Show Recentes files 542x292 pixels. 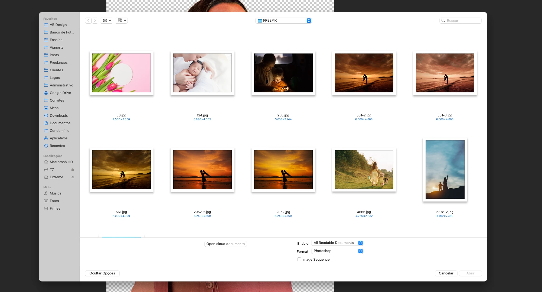pyautogui.click(x=57, y=146)
